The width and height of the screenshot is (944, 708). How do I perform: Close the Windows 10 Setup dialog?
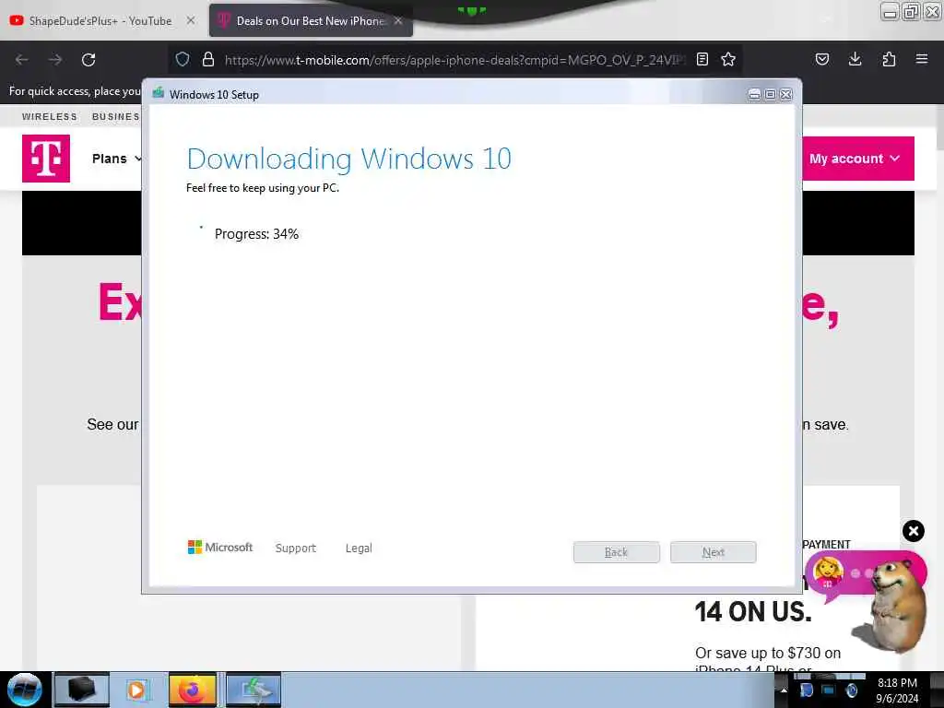pos(785,95)
